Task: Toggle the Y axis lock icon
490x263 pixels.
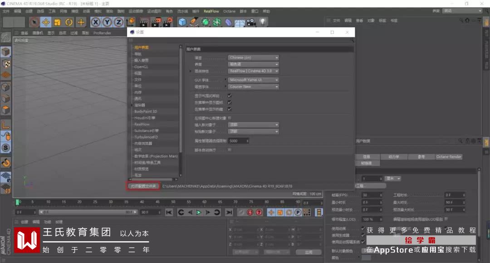Action: coord(107,22)
